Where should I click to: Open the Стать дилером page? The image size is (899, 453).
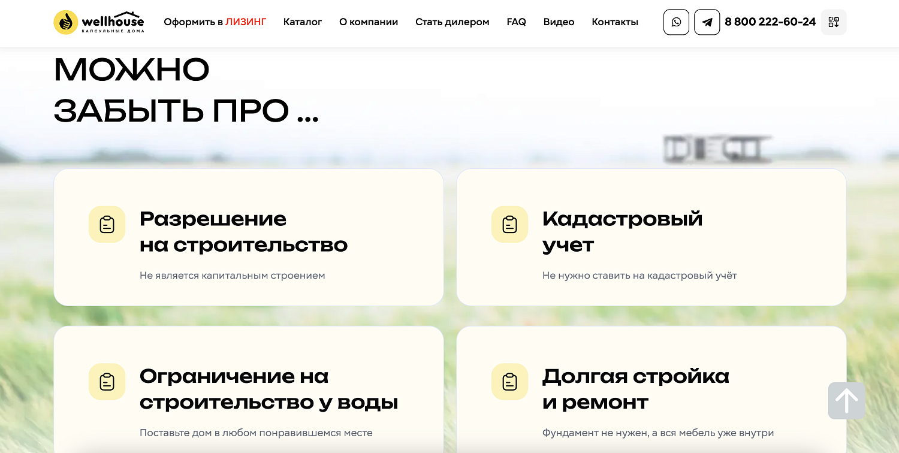click(x=451, y=22)
